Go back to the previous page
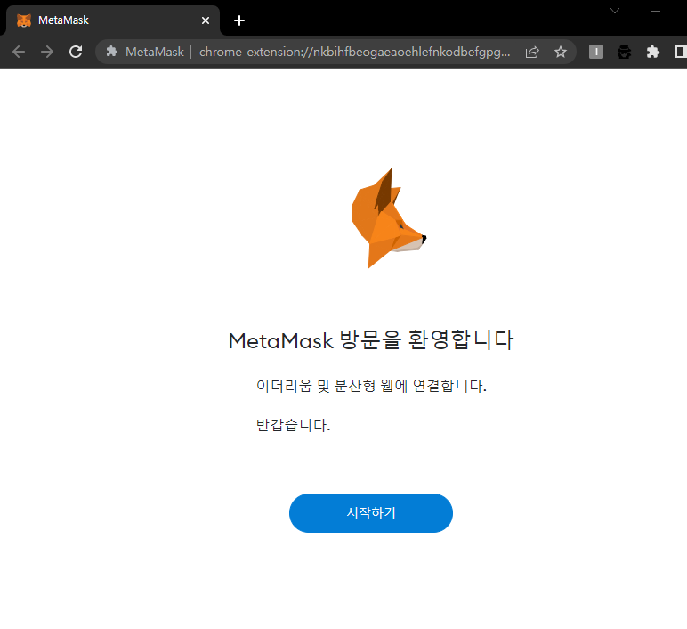Image resolution: width=687 pixels, height=629 pixels. [x=19, y=52]
